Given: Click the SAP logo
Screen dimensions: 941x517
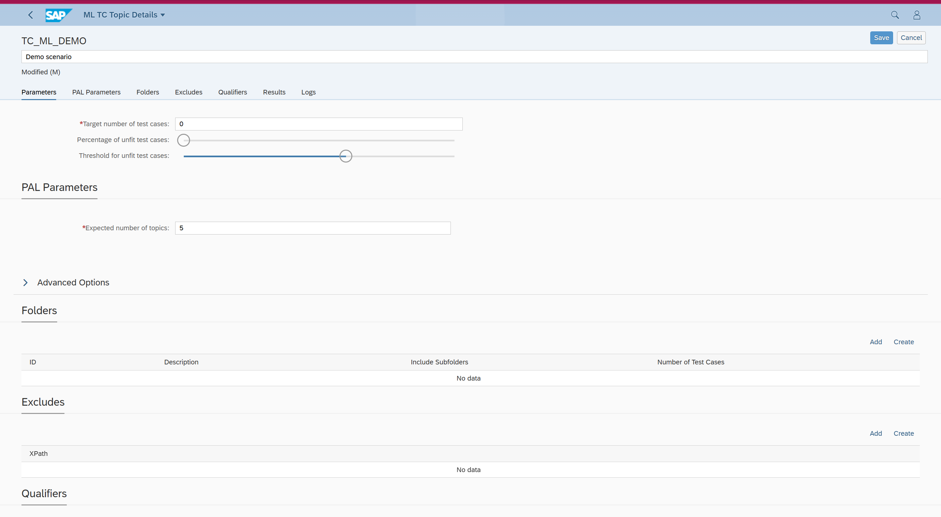Looking at the screenshot, I should pos(59,15).
